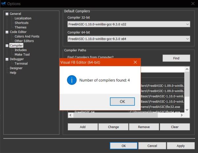The width and height of the screenshot is (198, 153).
Task: Select the first FreeBASIC-1.10.0-winli path row
Action: [162, 96]
